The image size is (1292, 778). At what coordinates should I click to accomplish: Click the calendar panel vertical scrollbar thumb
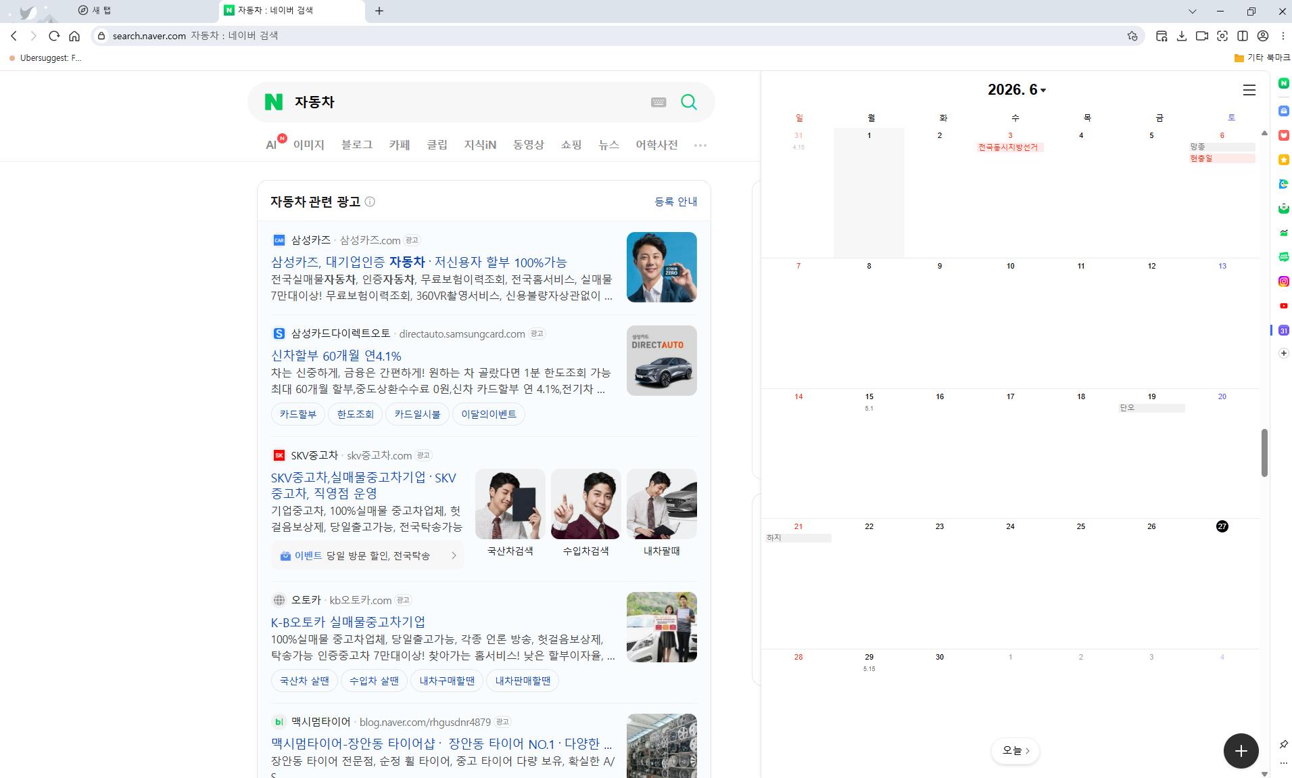[1264, 453]
